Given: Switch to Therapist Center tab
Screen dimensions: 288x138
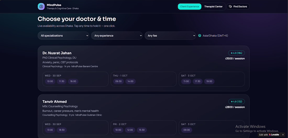Looking at the screenshot, I should click(x=213, y=7).
